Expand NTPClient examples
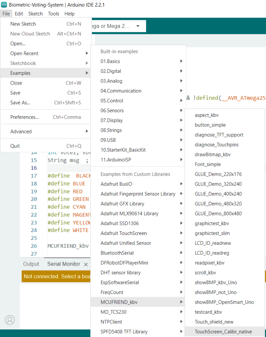 click(x=138, y=322)
